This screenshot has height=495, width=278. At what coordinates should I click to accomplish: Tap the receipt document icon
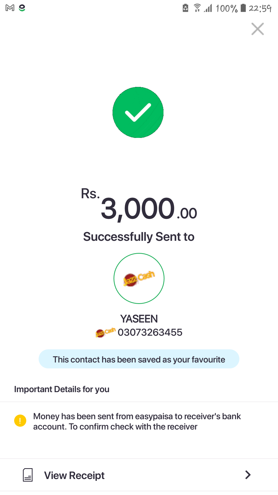pos(28,475)
